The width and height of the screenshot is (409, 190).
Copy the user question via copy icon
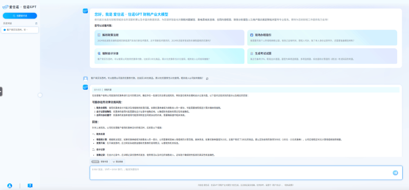(207, 78)
